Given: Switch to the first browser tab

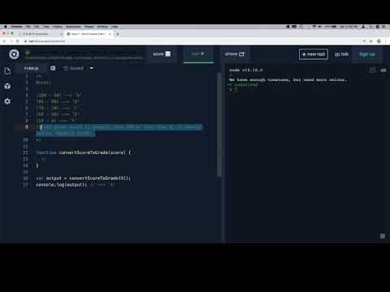Looking at the screenshot, I should 41,34.
